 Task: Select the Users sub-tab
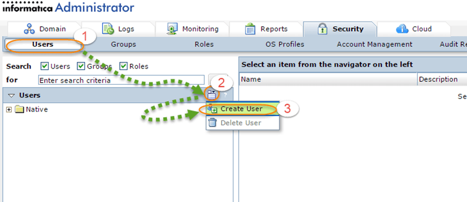point(43,45)
